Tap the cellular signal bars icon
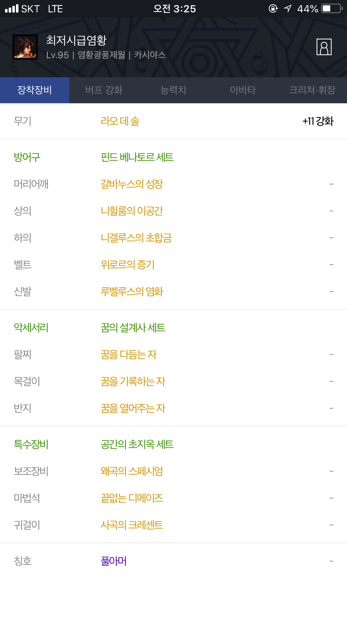 tap(12, 9)
